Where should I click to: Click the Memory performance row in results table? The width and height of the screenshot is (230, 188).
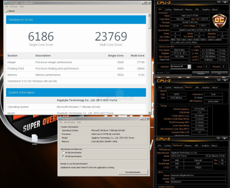click(76, 75)
